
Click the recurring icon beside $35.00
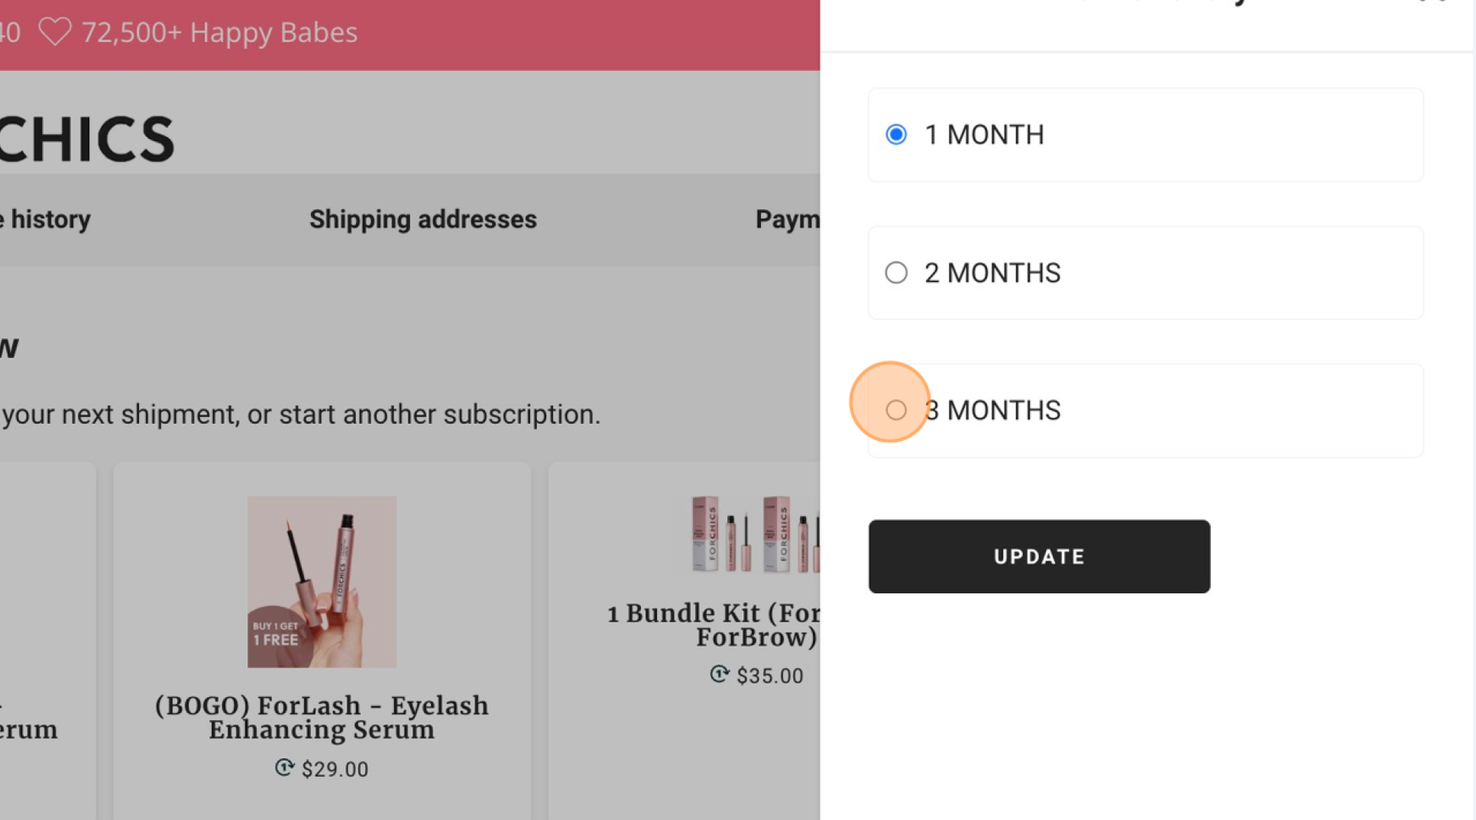[x=719, y=674]
